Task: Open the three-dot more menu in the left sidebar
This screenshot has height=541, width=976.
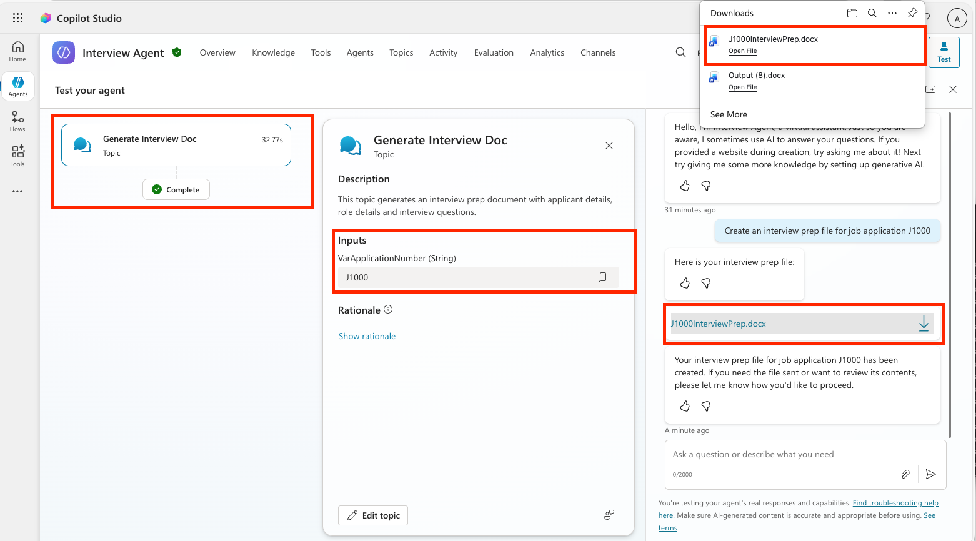Action: tap(17, 191)
